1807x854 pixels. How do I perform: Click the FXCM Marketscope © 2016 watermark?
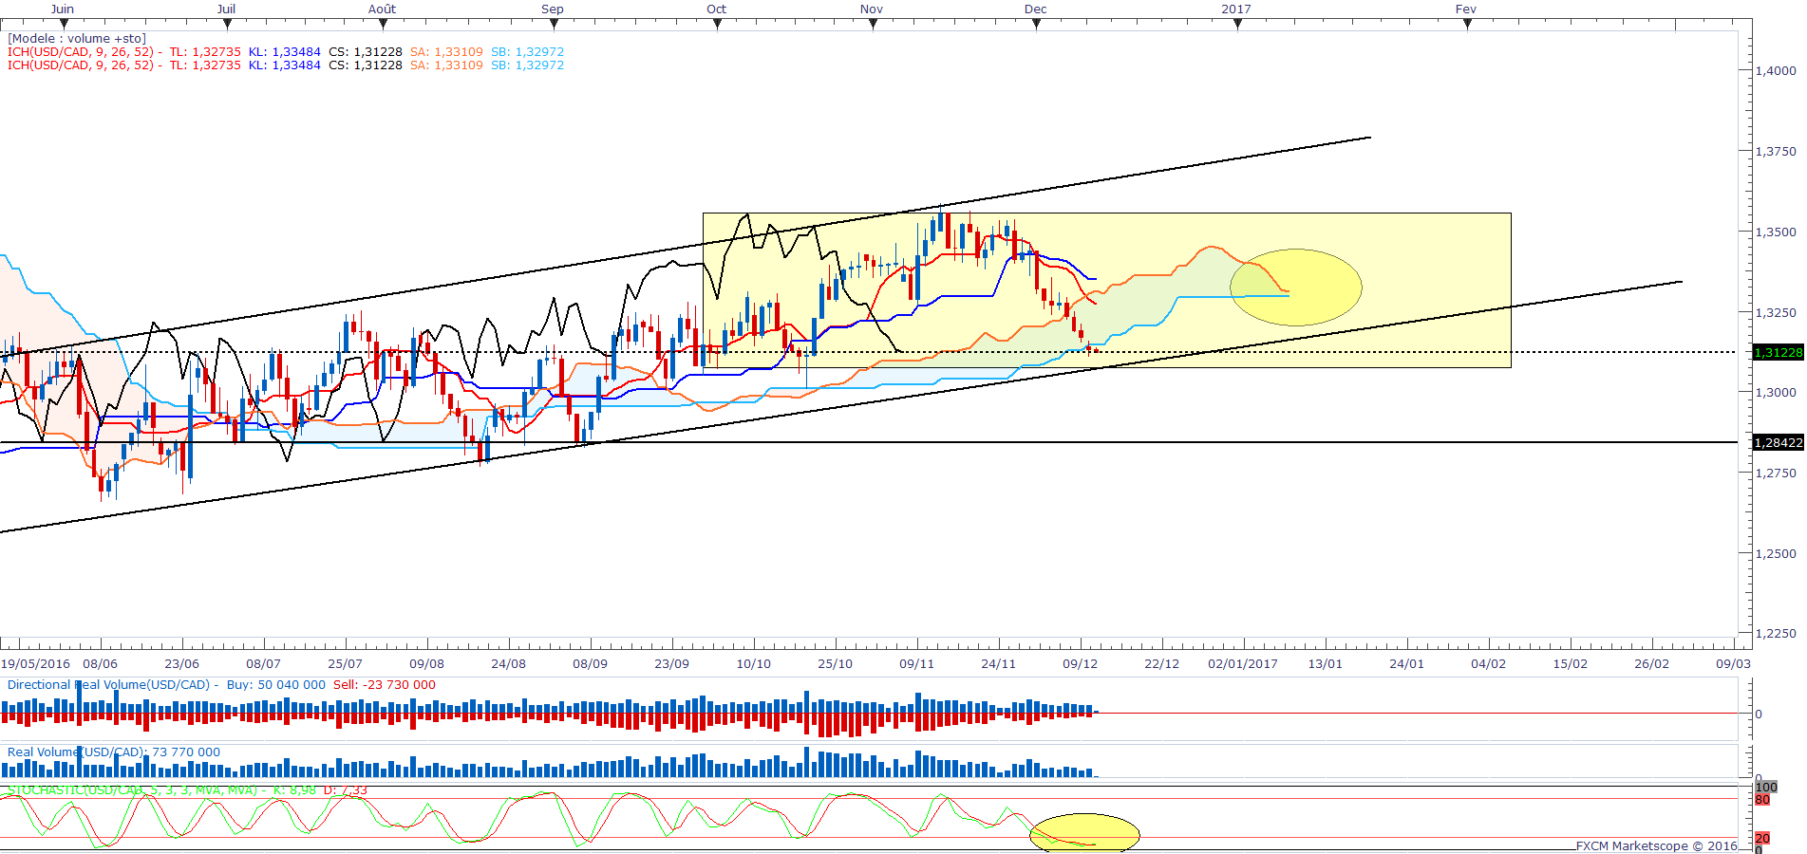pos(1656,845)
